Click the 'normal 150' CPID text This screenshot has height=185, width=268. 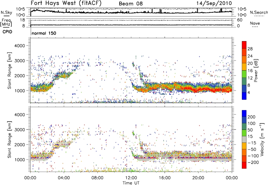tap(44, 33)
